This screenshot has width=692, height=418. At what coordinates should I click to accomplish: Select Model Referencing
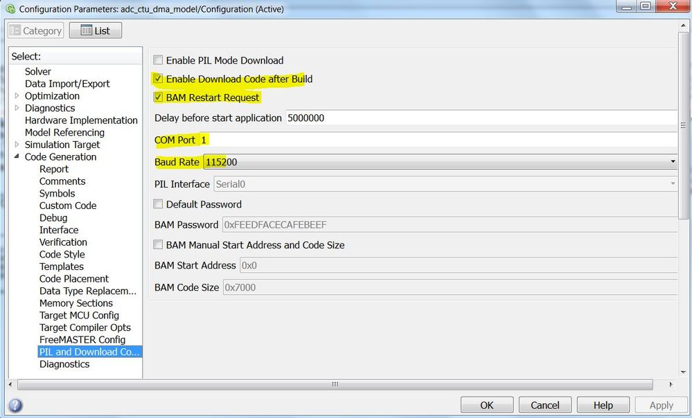(x=64, y=132)
